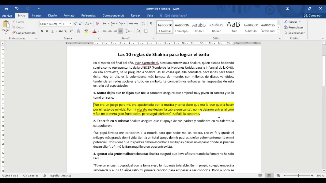Viewport: 326px width, 183px height.
Task: Click the Pegar clipboard icon
Action: click(6, 24)
